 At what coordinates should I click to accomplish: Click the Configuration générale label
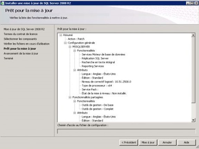(81, 43)
